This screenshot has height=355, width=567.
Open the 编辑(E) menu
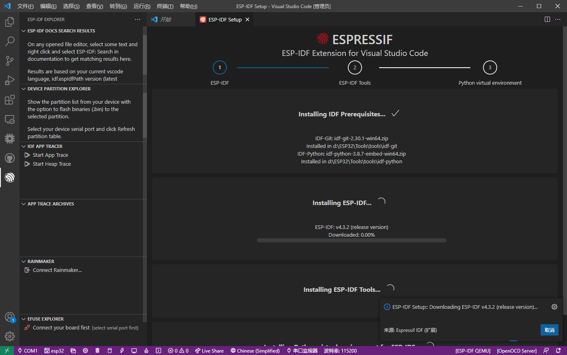point(48,6)
